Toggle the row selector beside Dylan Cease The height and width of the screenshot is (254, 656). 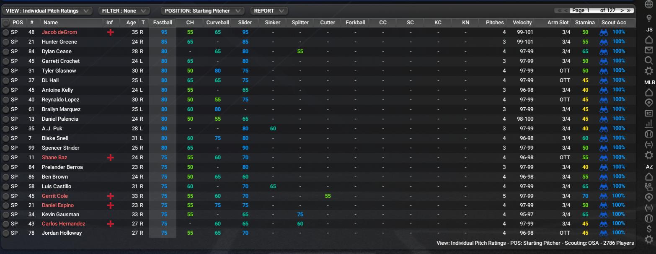[x=6, y=52]
